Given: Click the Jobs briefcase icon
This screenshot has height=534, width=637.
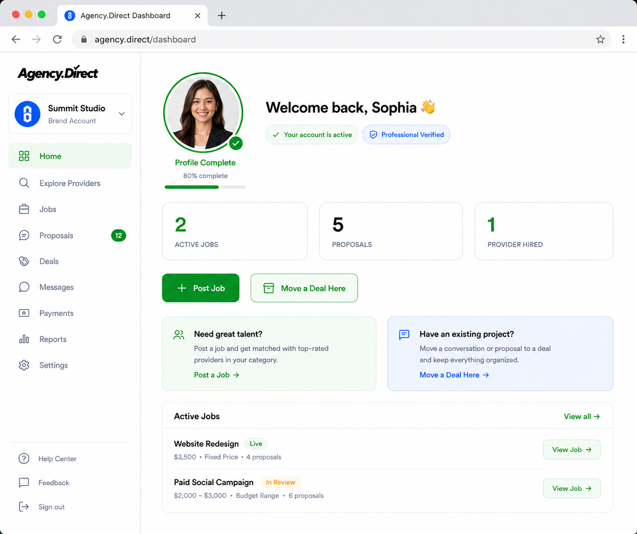Looking at the screenshot, I should click(x=24, y=209).
